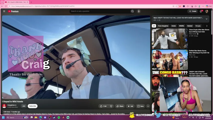213x120 pixels.
Task: Open the tab actions dropdown arrow
Action: (2, 2)
